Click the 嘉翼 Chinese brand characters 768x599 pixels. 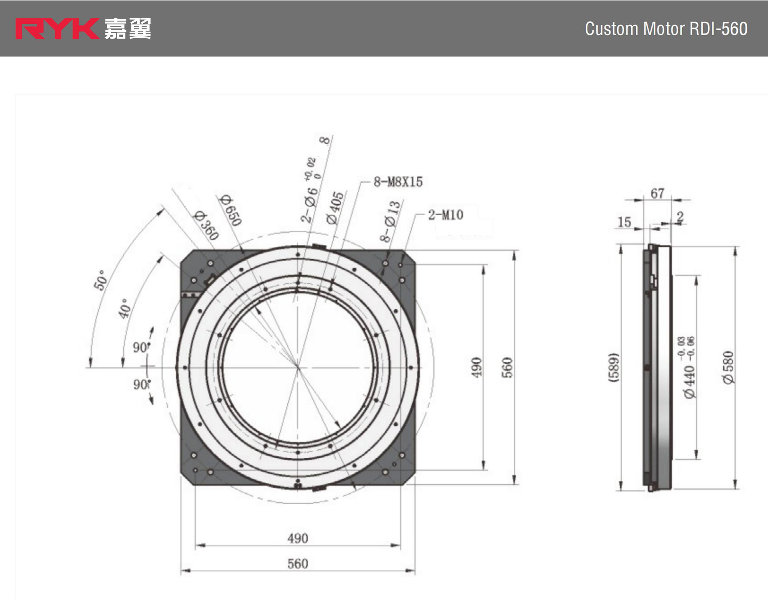tap(128, 29)
